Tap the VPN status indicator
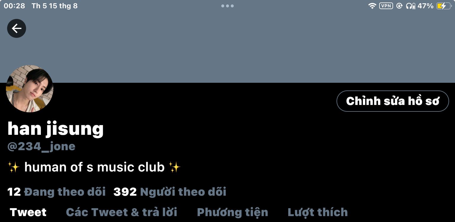 (x=386, y=6)
